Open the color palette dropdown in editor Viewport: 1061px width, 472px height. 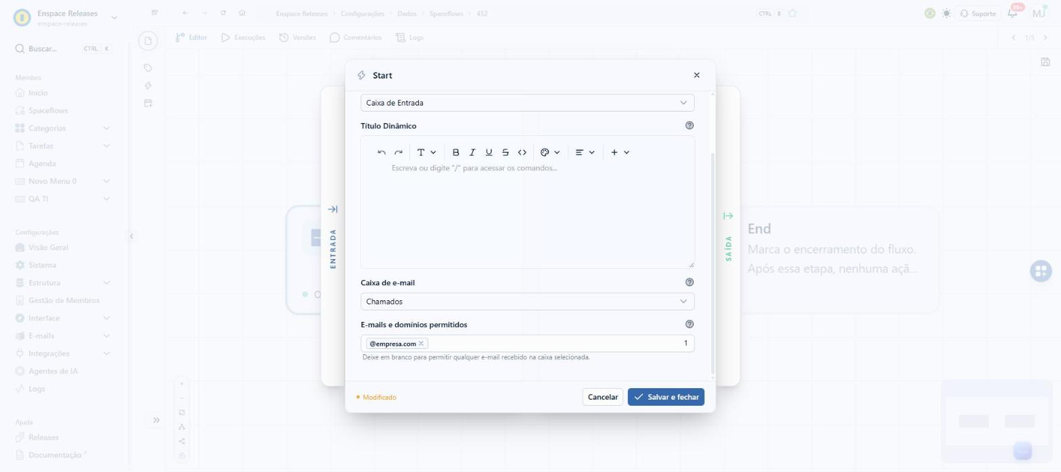(x=550, y=153)
